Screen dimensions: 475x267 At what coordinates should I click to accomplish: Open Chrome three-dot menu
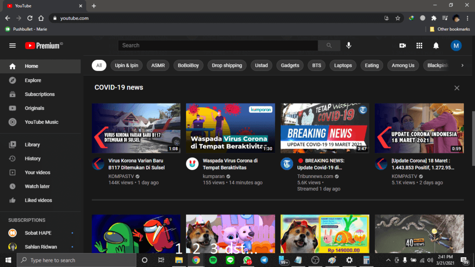pos(468,18)
